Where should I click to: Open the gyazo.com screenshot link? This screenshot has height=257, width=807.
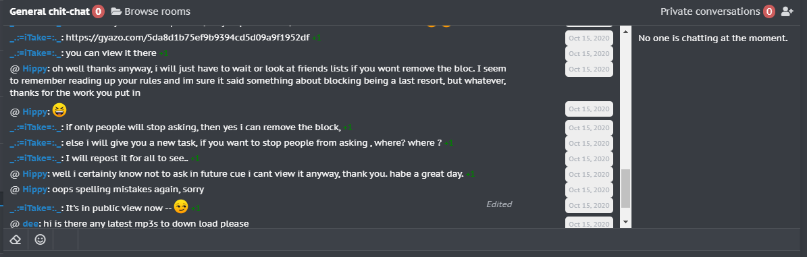188,38
